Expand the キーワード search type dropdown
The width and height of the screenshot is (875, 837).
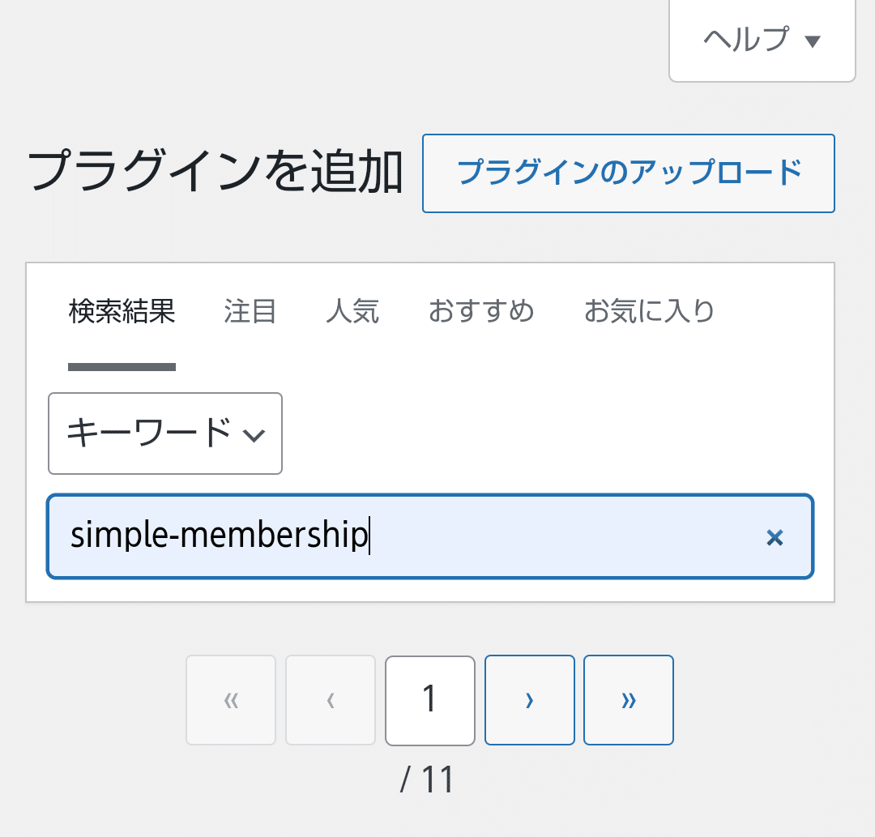click(x=165, y=433)
